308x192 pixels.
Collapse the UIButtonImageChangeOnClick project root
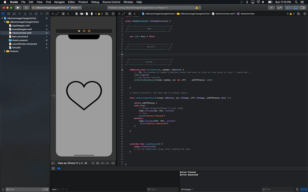point(2,18)
